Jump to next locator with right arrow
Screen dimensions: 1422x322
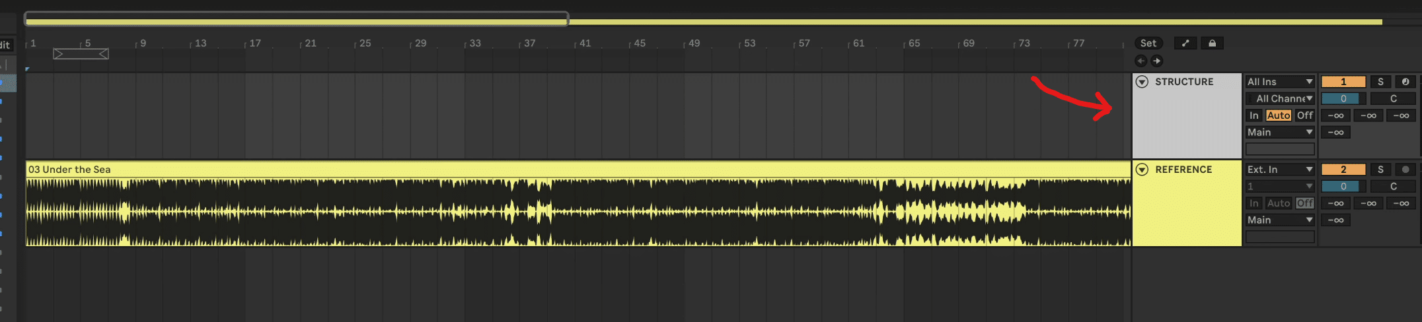[1156, 61]
